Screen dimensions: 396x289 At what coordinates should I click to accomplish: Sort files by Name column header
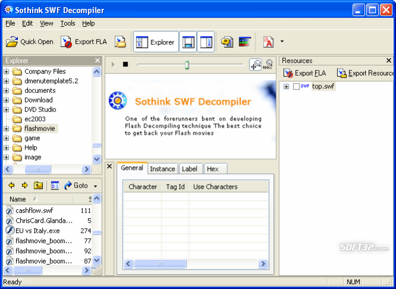(38, 199)
